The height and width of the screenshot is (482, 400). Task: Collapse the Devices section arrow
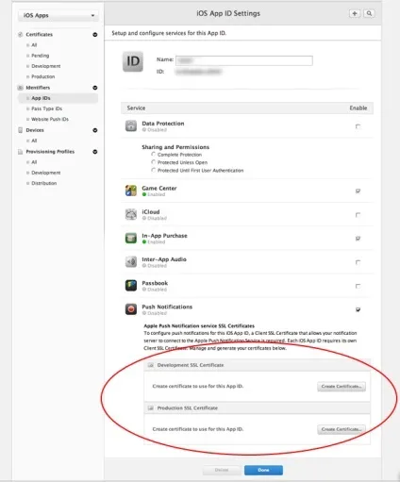coord(95,130)
